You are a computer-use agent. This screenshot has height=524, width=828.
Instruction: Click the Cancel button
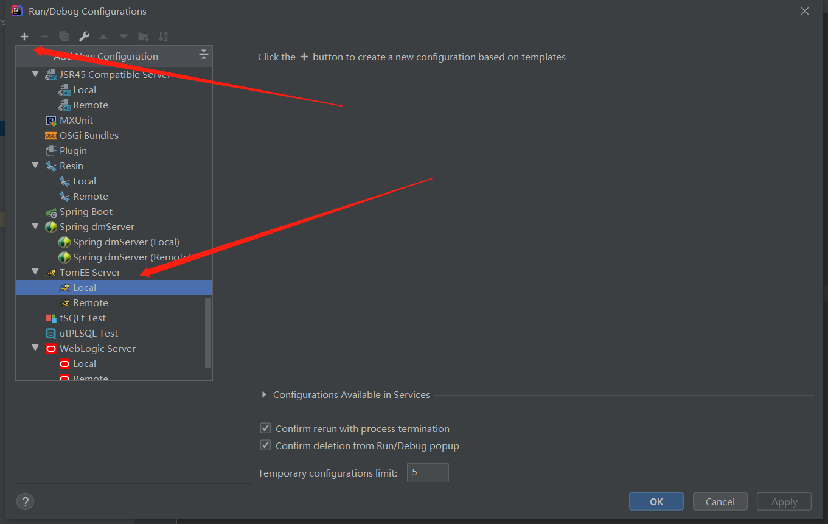[720, 501]
